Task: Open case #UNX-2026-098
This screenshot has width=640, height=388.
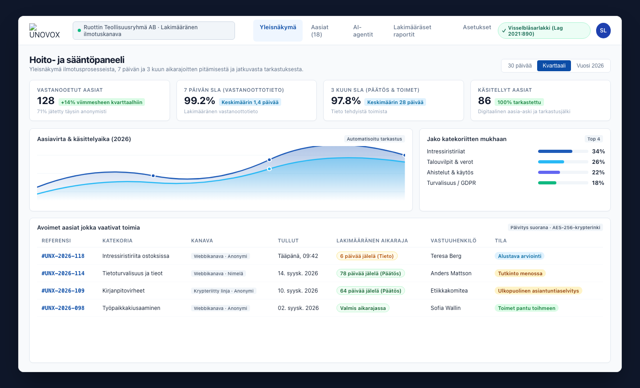Action: pos(63,308)
